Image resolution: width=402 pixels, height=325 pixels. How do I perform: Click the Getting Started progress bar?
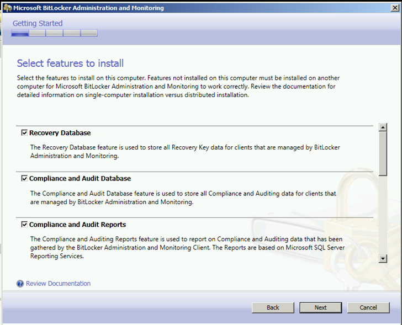pyautogui.click(x=54, y=33)
